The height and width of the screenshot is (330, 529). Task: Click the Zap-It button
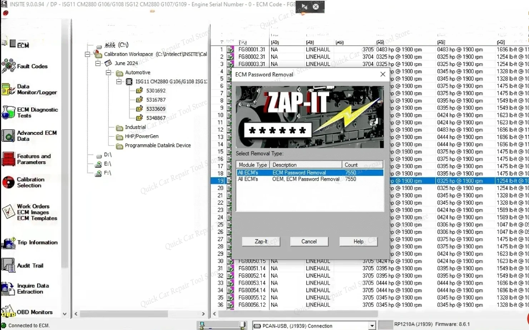(261, 241)
